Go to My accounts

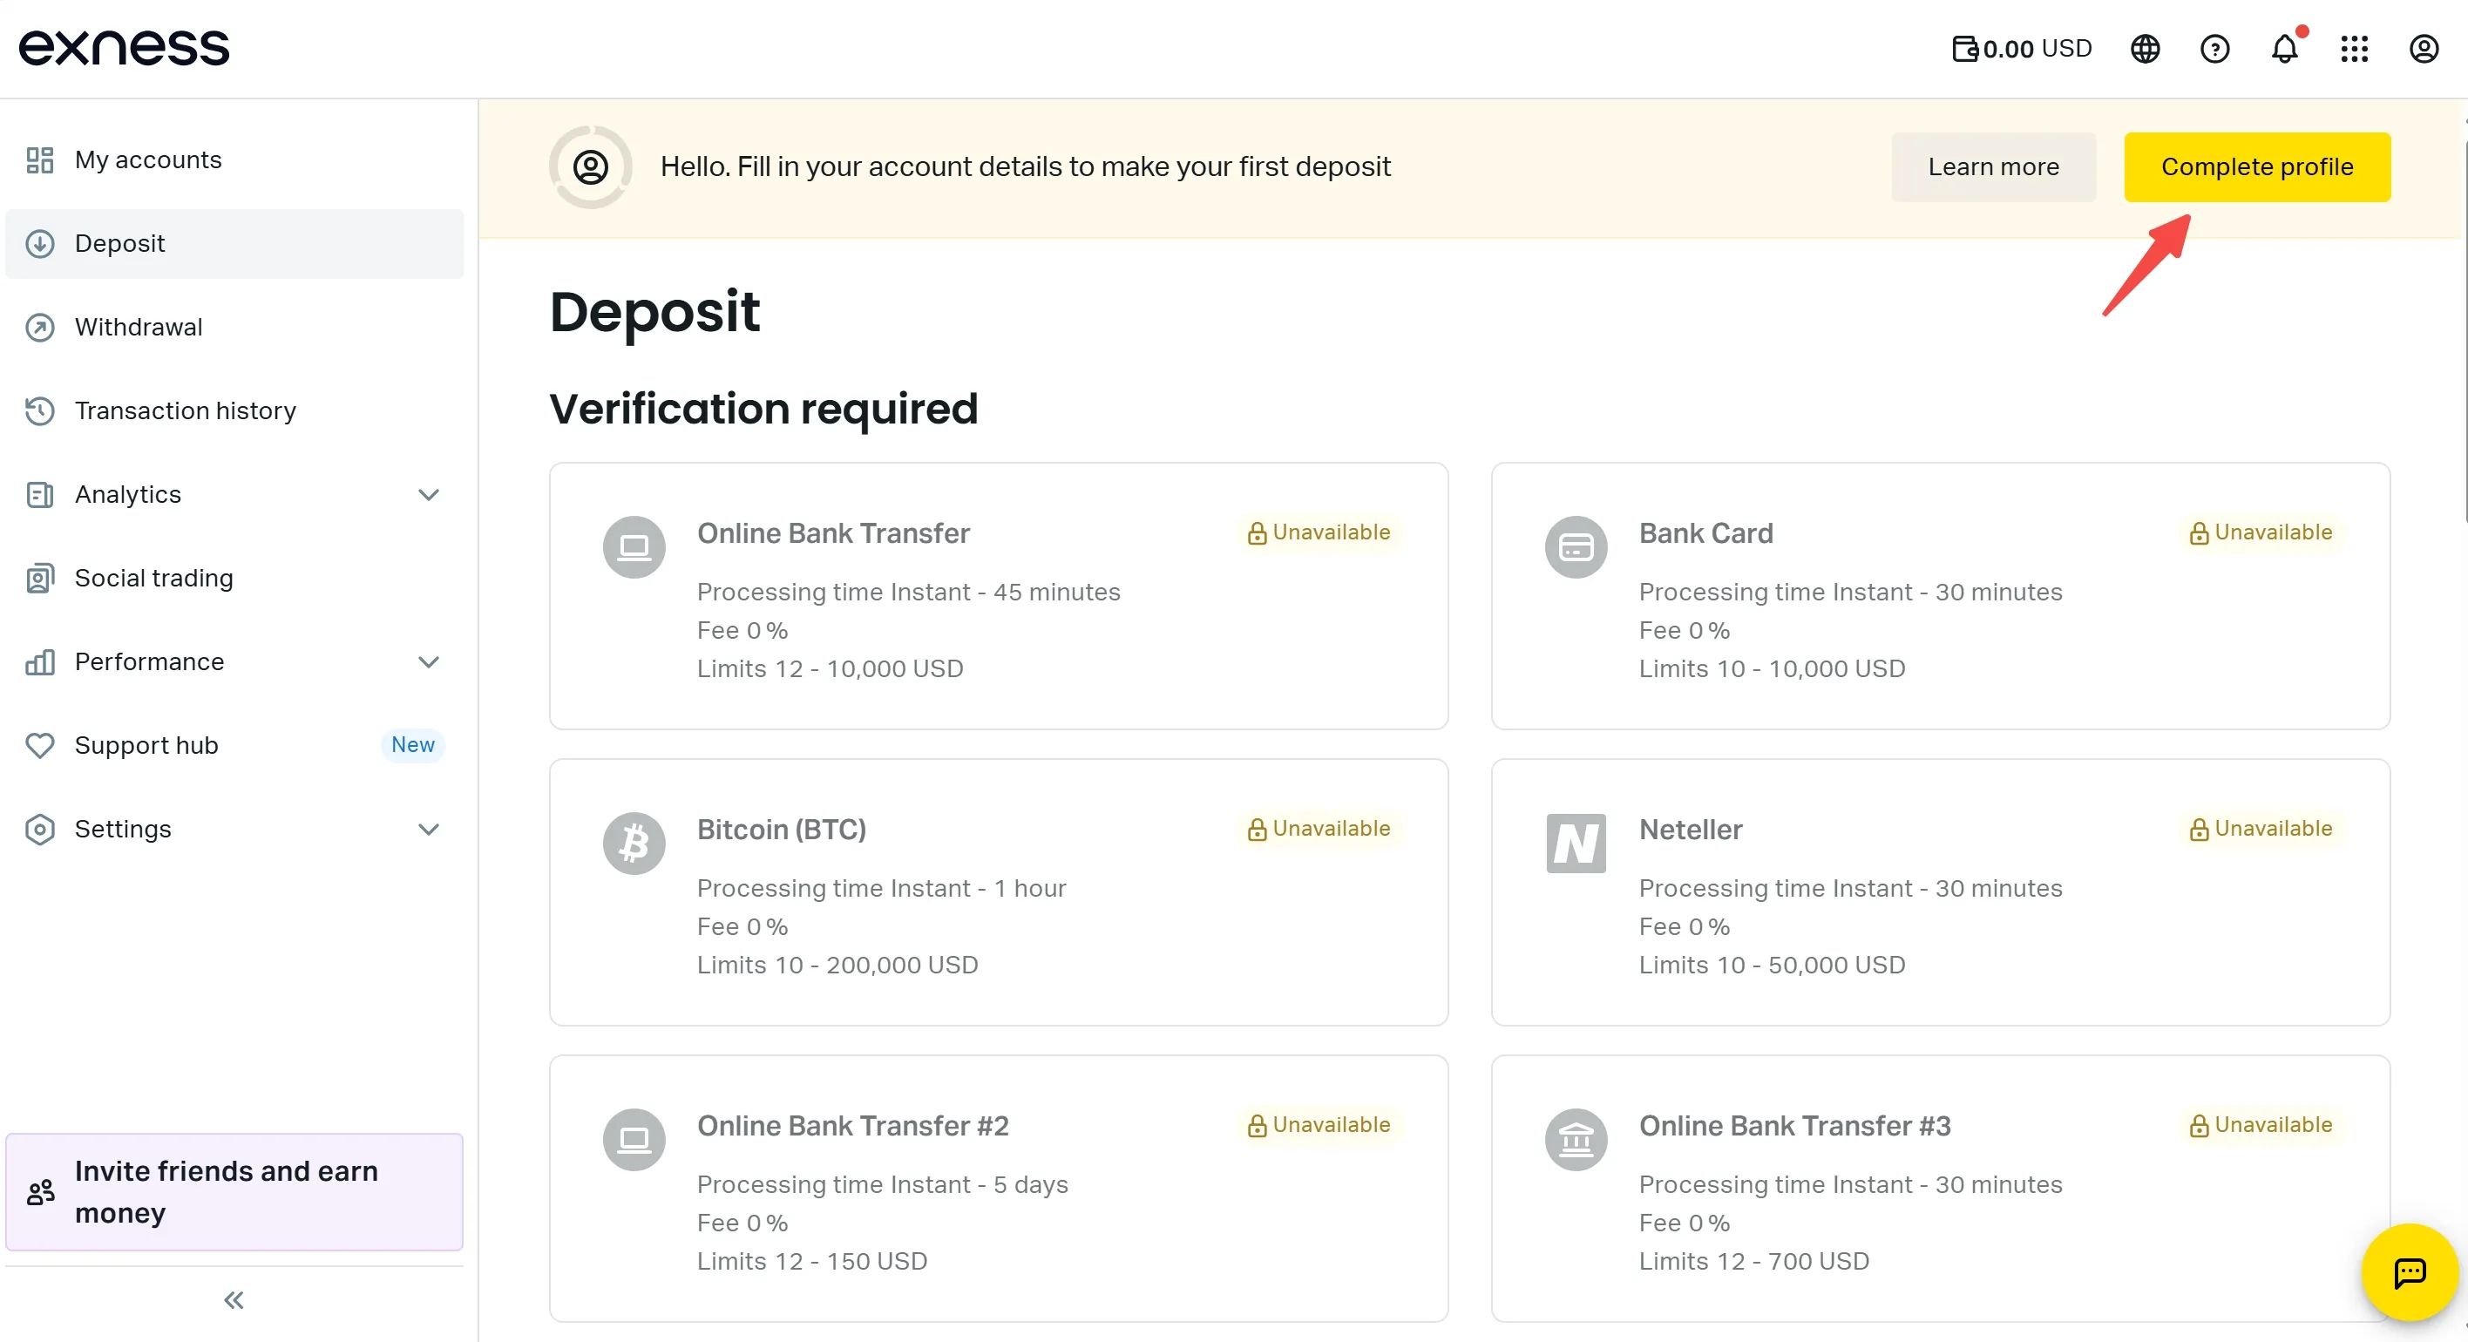234,160
